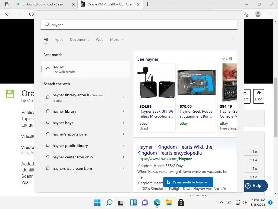Open the See hayner heading link

[148, 59]
